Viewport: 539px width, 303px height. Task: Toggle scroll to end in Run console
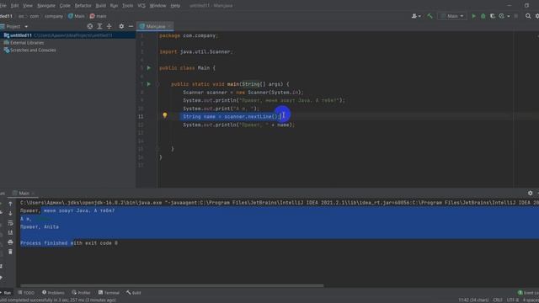(10, 232)
